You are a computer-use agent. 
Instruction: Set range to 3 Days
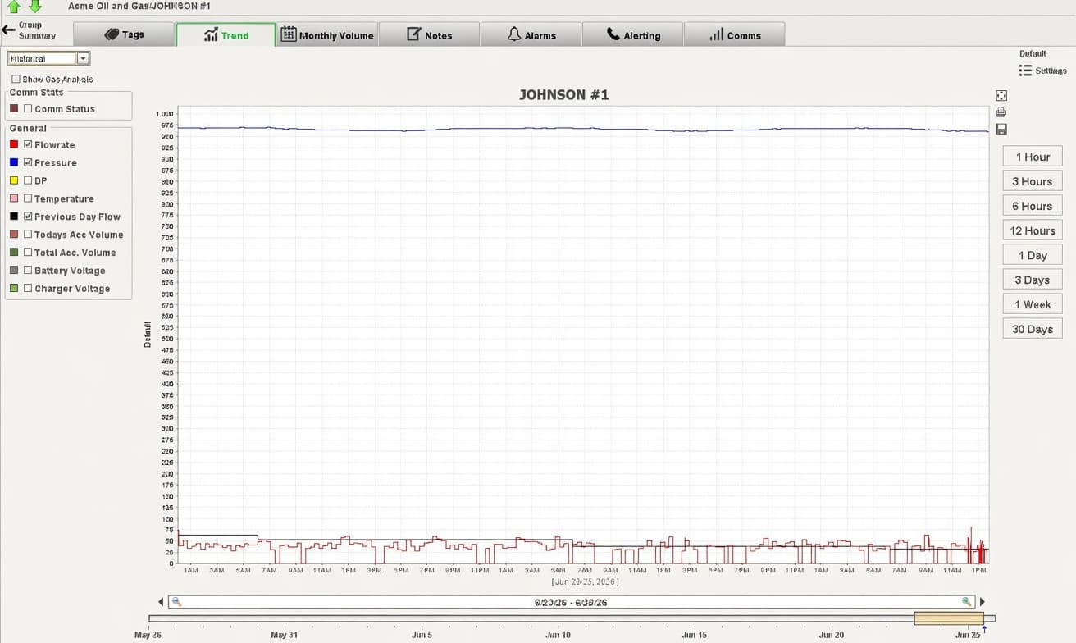1033,280
